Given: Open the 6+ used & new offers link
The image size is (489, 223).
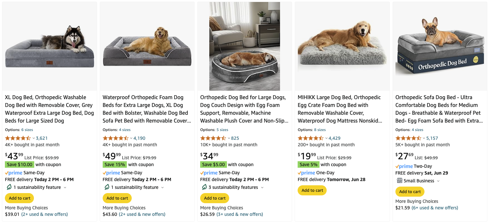Looking at the screenshot, I should pos(435,208).
